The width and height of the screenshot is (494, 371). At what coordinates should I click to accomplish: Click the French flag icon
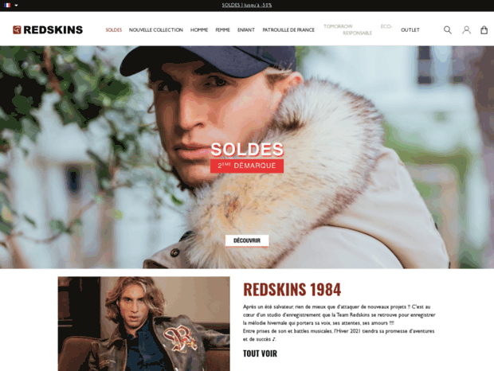[7, 5]
